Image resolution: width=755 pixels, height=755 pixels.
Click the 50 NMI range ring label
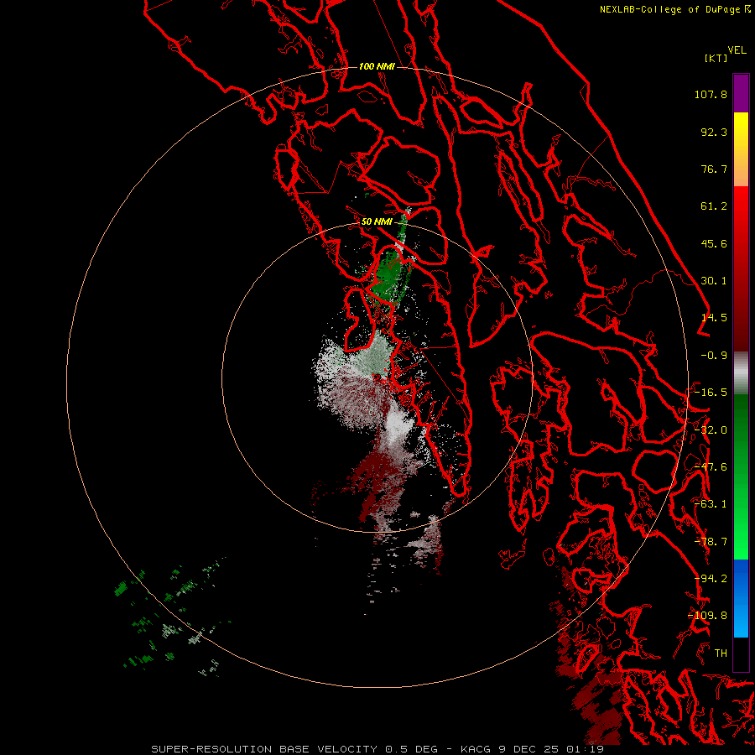[377, 222]
